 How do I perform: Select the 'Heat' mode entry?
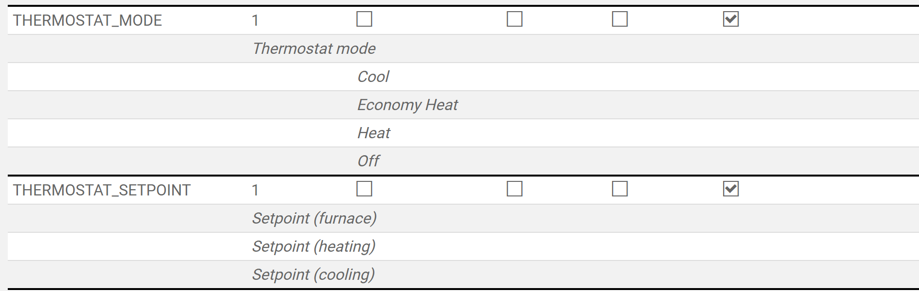[374, 133]
